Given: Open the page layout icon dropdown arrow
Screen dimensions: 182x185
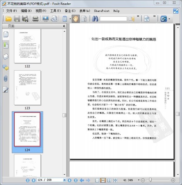Looking at the screenshot, I should (70, 19).
